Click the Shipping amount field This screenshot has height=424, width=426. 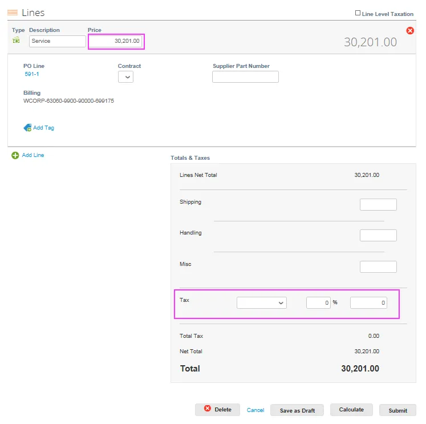[378, 204]
